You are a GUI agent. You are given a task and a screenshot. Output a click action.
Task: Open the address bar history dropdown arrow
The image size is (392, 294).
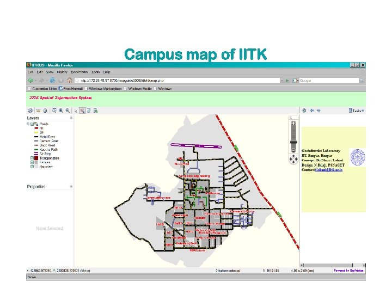click(282, 81)
